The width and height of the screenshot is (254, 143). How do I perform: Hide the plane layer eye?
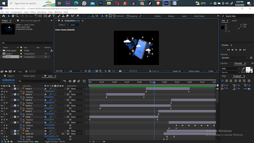[2, 122]
